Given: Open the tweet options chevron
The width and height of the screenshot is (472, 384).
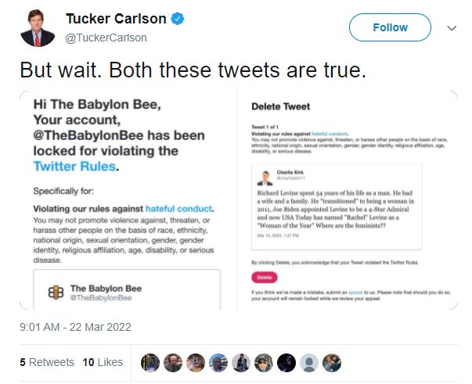Looking at the screenshot, I should pyautogui.click(x=452, y=28).
